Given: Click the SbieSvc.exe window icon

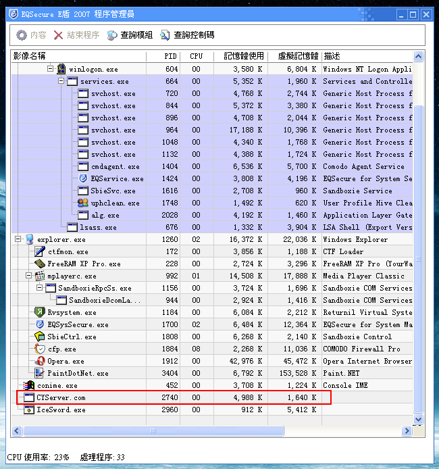Looking at the screenshot, I should 83,191.
